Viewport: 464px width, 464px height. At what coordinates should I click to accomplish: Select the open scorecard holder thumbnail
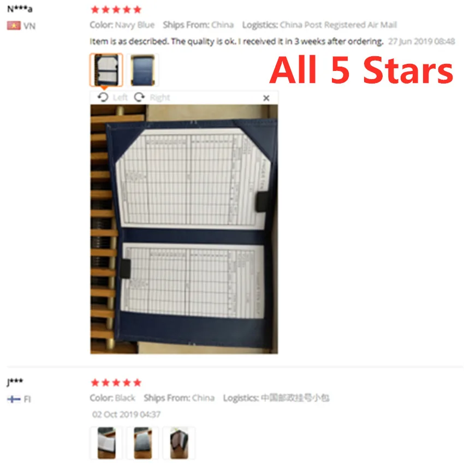tap(106, 70)
